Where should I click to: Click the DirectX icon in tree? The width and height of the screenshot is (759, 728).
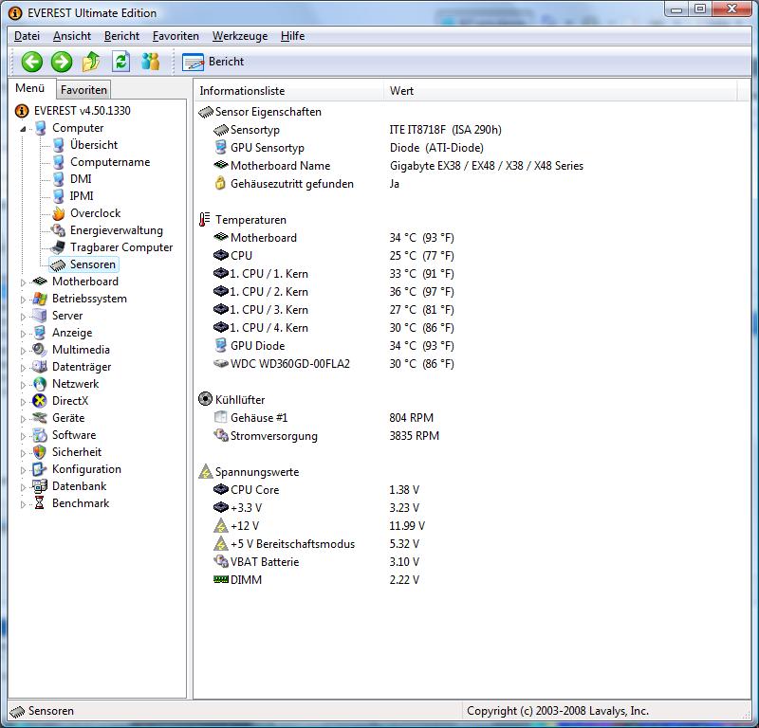39,401
